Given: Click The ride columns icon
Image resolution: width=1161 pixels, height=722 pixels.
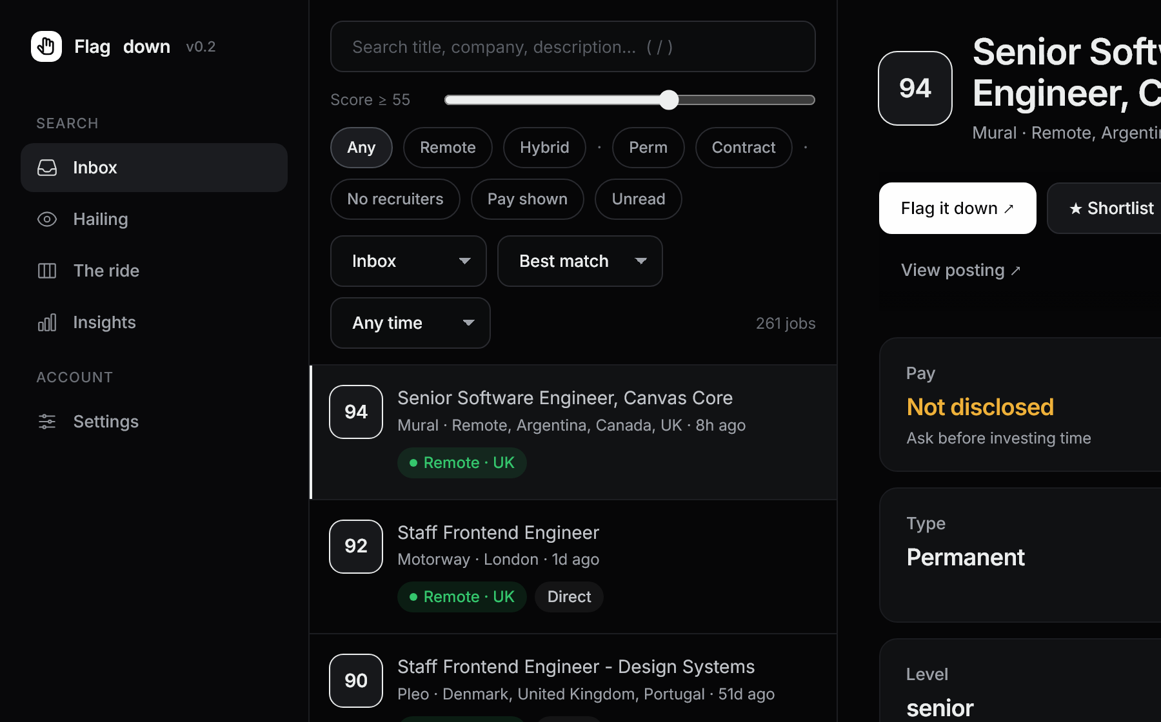Looking at the screenshot, I should point(47,271).
